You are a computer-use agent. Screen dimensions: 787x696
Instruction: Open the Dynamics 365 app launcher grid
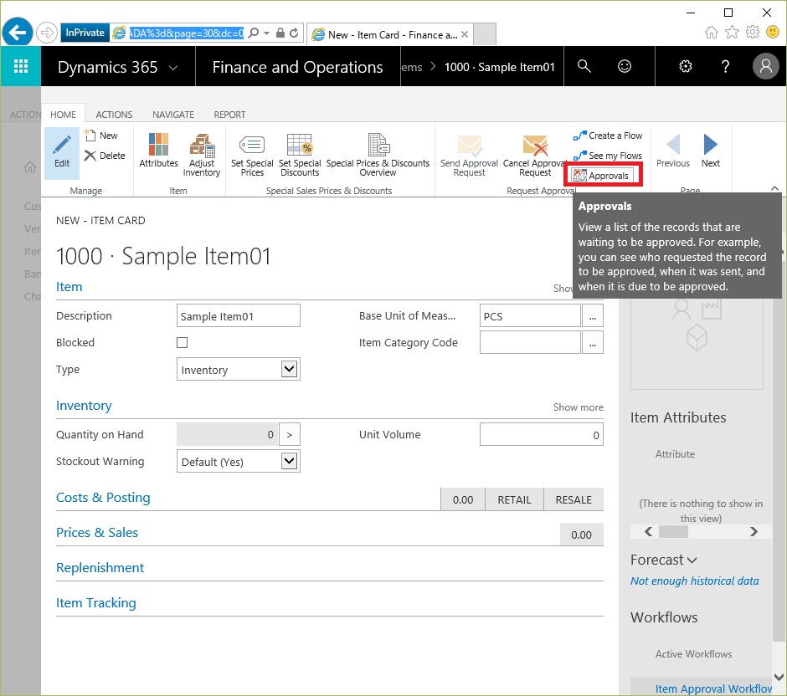[x=21, y=66]
